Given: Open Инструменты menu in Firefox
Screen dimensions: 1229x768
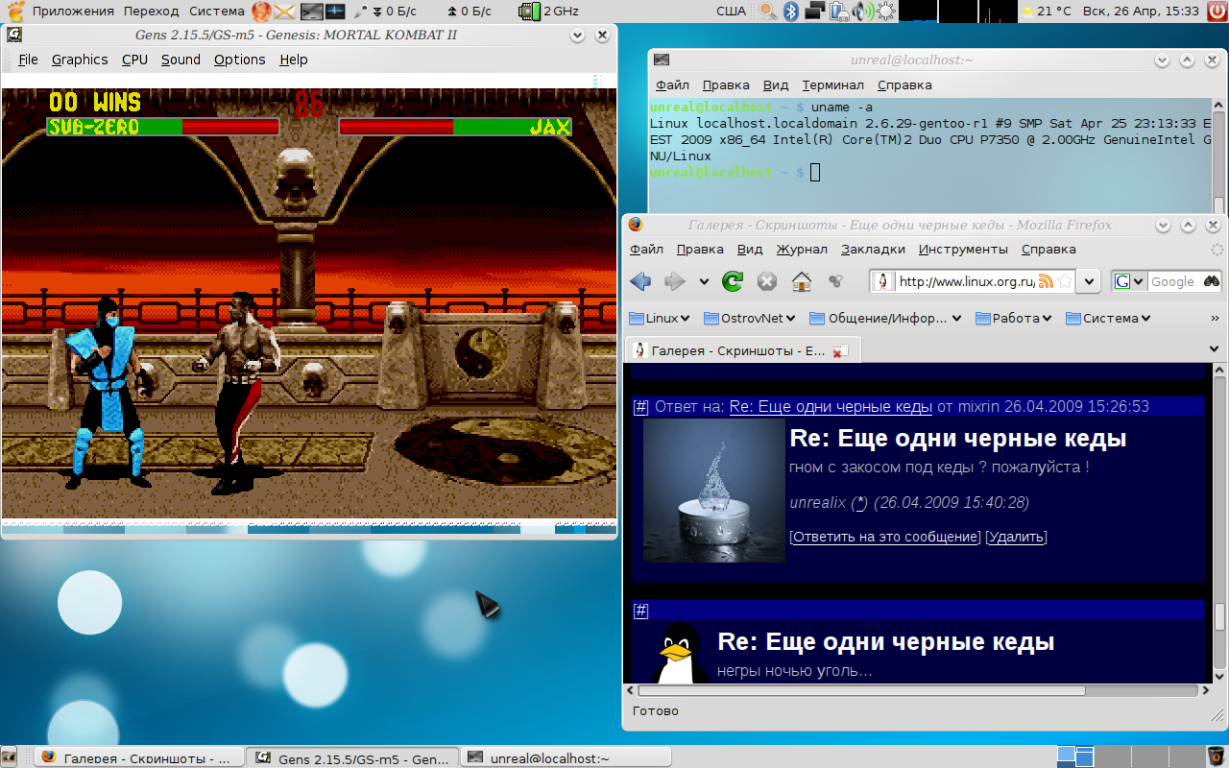Looking at the screenshot, I should tap(963, 250).
